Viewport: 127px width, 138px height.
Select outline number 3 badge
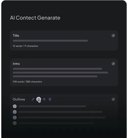(x=15, y=118)
